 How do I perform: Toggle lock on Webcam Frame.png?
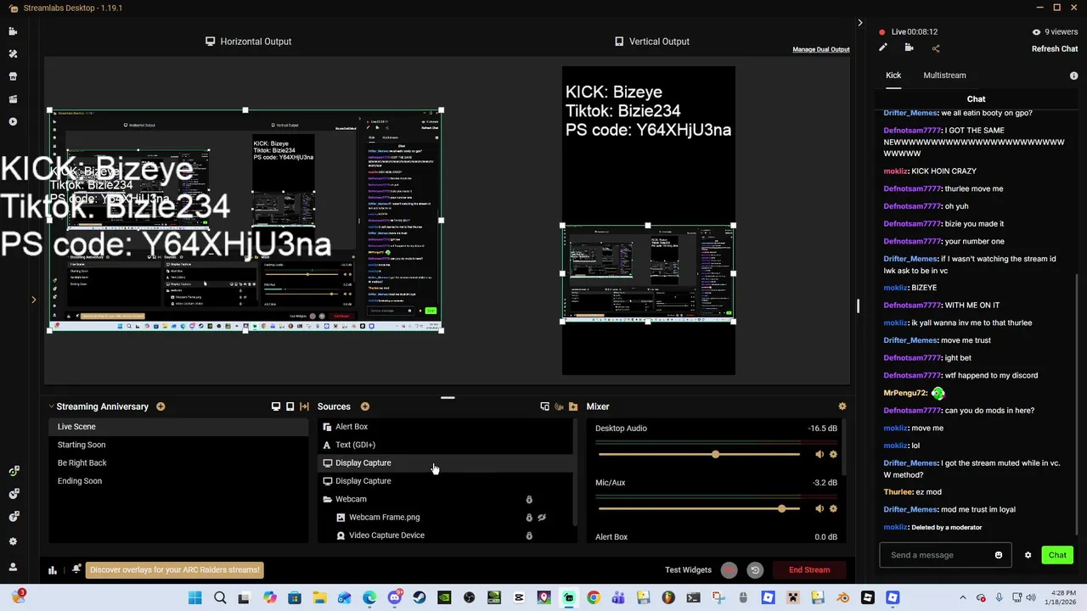[529, 518]
